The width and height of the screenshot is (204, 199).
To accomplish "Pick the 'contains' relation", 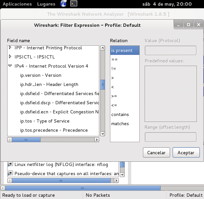I will pyautogui.click(x=120, y=115).
